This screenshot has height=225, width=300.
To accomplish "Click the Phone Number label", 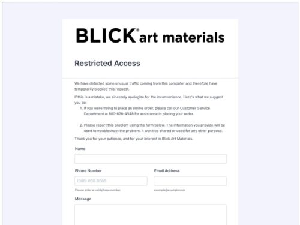I will coord(88,170).
